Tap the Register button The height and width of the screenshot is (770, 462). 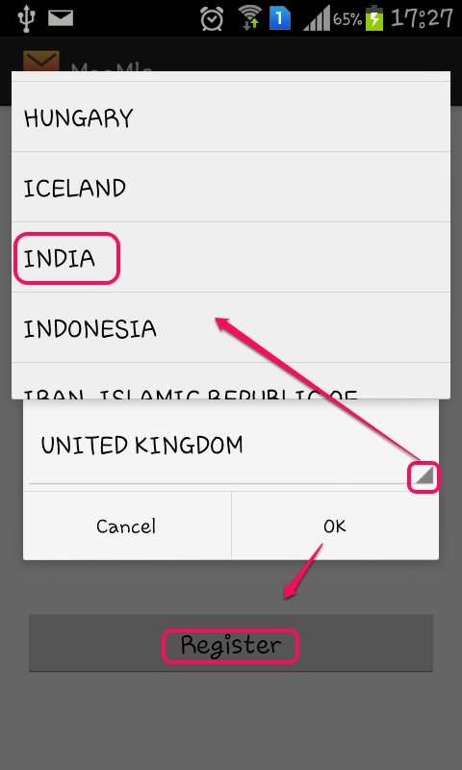(x=231, y=643)
